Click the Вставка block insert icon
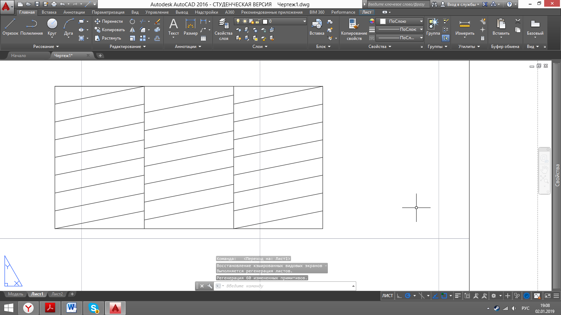Image resolution: width=561 pixels, height=315 pixels. click(317, 27)
